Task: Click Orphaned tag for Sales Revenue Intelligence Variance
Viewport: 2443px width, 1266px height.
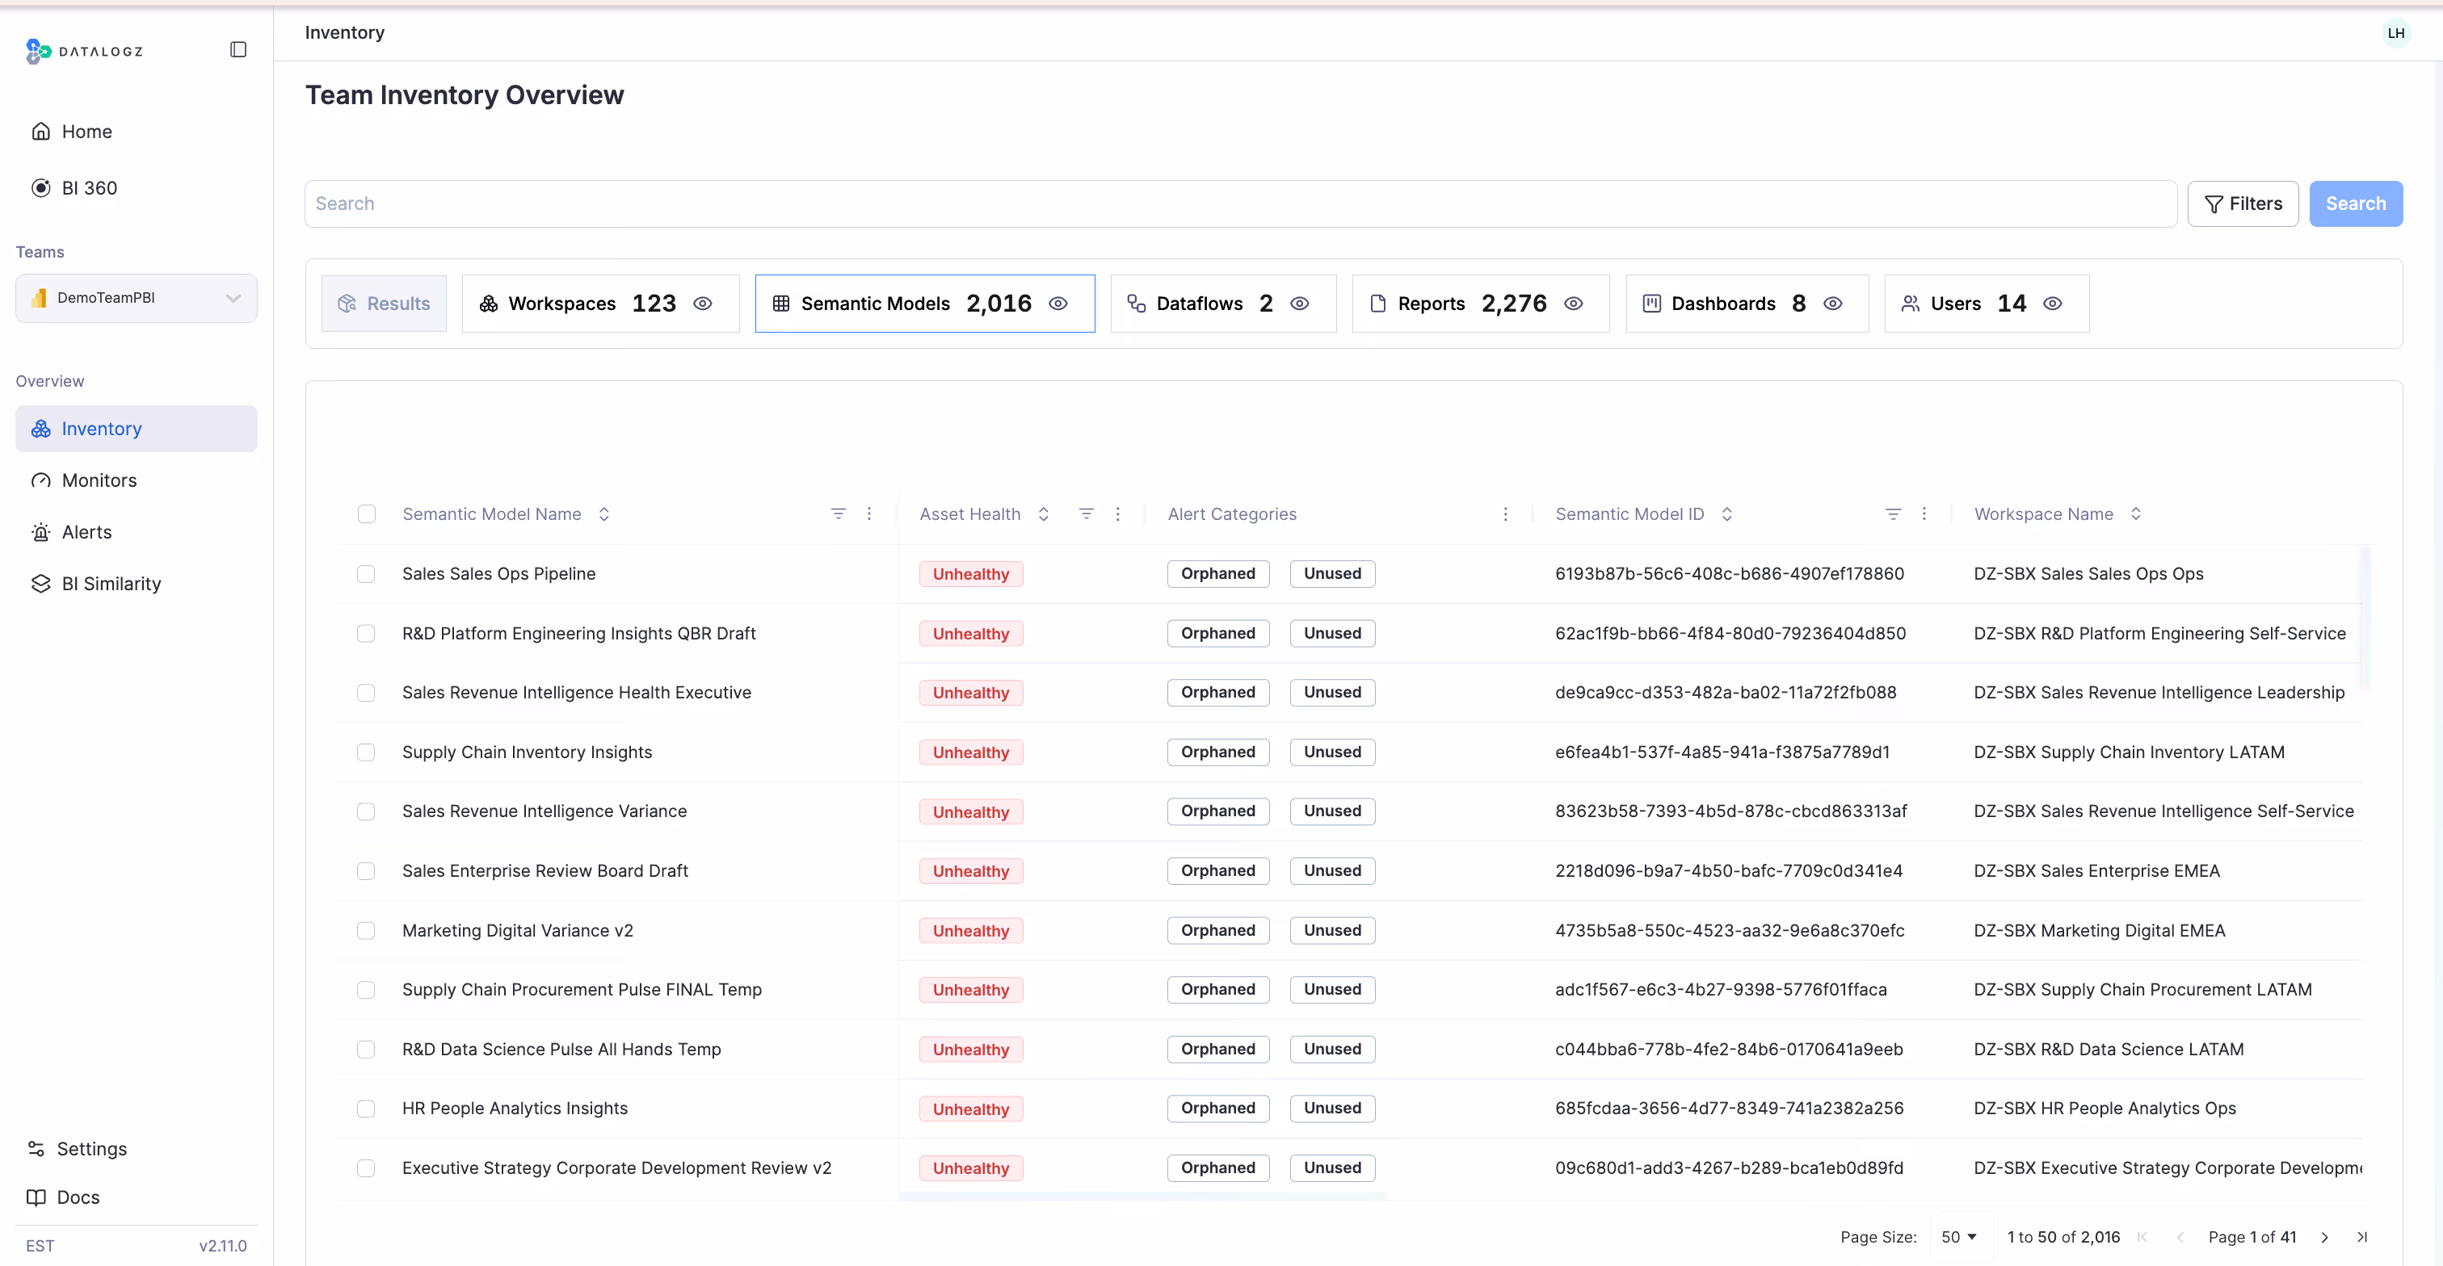Action: [x=1217, y=811]
